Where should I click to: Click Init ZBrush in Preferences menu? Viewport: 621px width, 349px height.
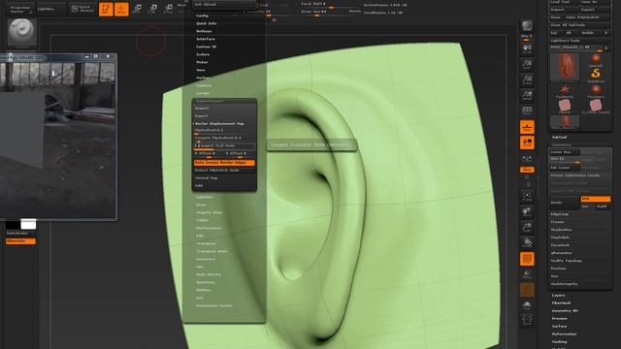[x=224, y=4]
